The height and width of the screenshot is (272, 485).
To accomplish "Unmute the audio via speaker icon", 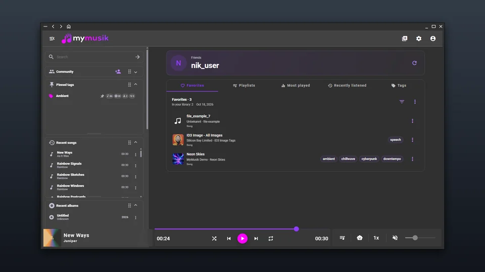I will (x=395, y=238).
